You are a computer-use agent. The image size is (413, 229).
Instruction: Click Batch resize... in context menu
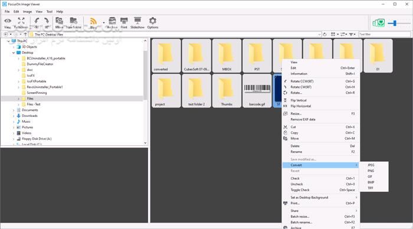tap(321, 217)
